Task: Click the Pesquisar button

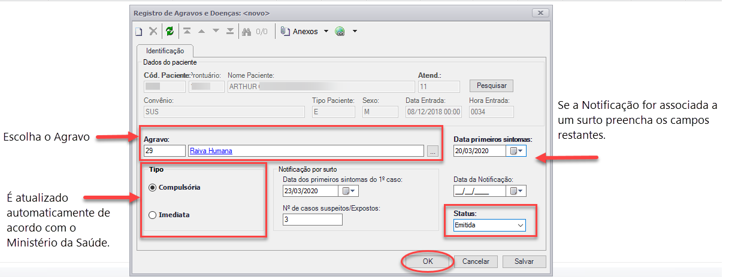Action: click(x=491, y=86)
